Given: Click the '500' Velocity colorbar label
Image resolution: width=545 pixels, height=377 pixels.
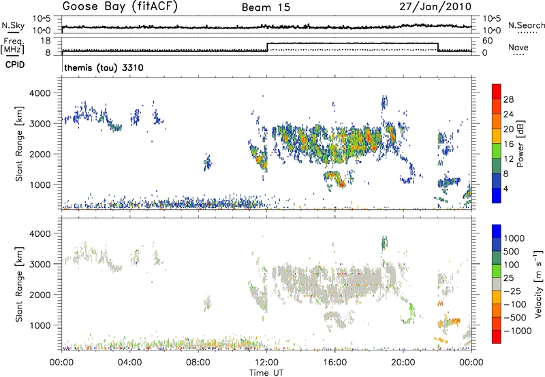Looking at the screenshot, I should [512, 252].
